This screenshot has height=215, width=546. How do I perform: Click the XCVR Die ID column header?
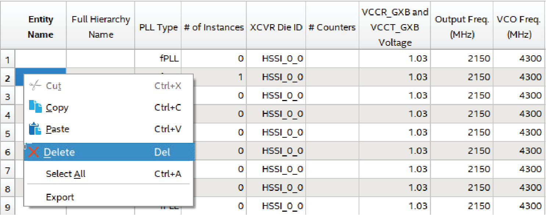click(276, 27)
